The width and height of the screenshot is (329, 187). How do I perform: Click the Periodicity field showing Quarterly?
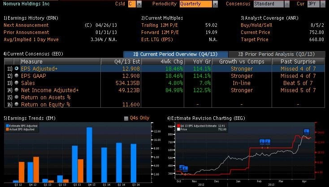196,4
